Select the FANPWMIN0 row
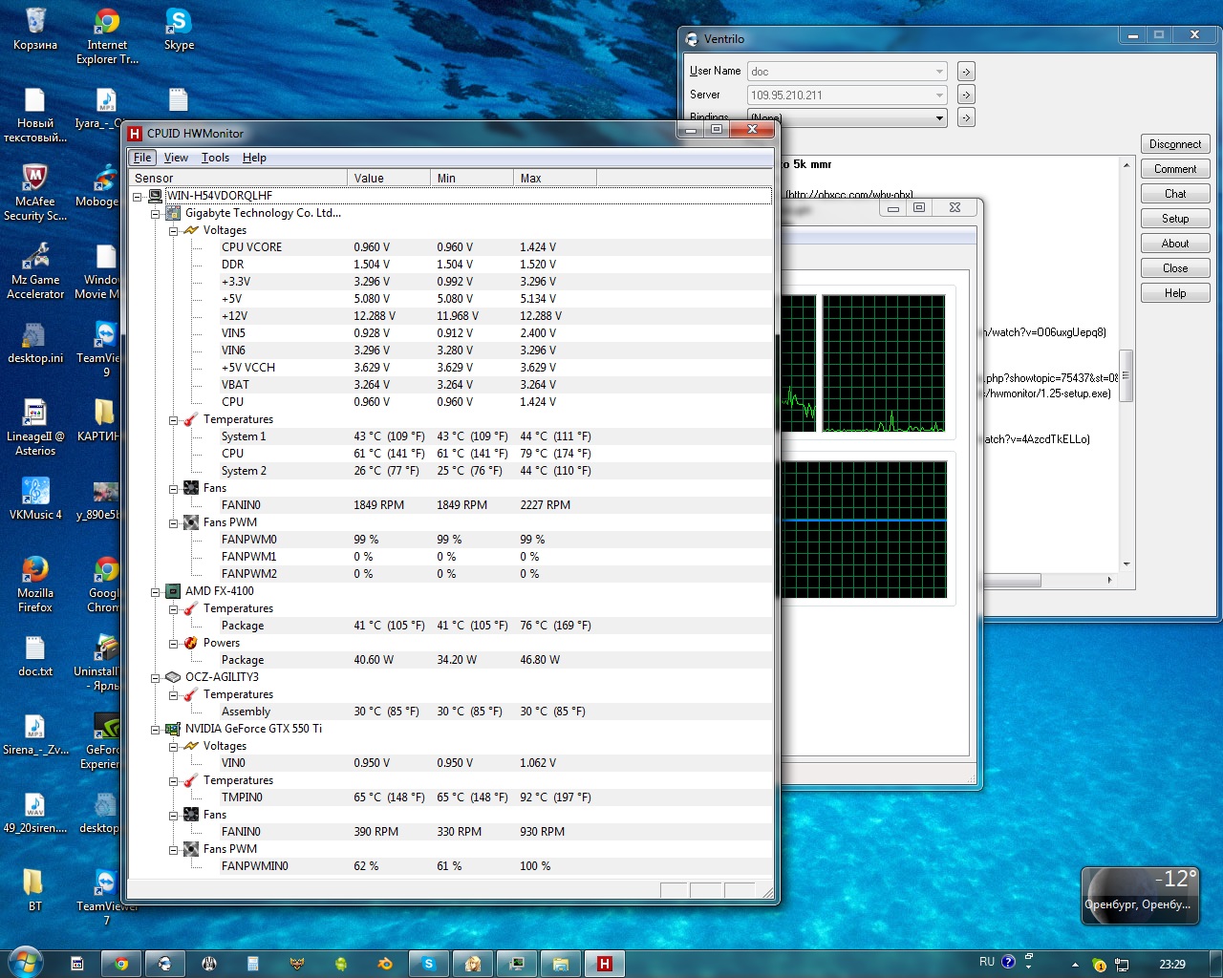This screenshot has height=978, width=1223. 449,866
